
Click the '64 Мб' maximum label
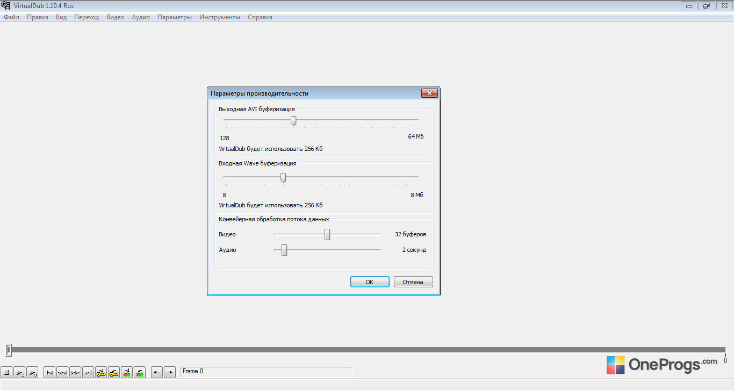[x=416, y=136]
